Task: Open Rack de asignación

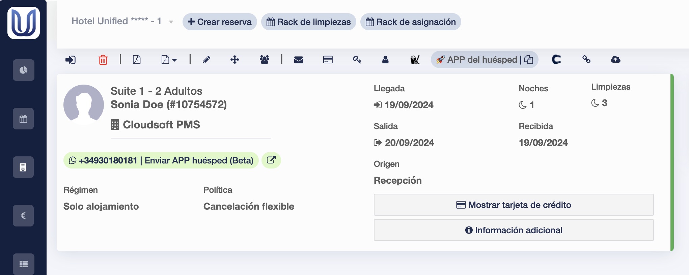Action: pos(411,22)
